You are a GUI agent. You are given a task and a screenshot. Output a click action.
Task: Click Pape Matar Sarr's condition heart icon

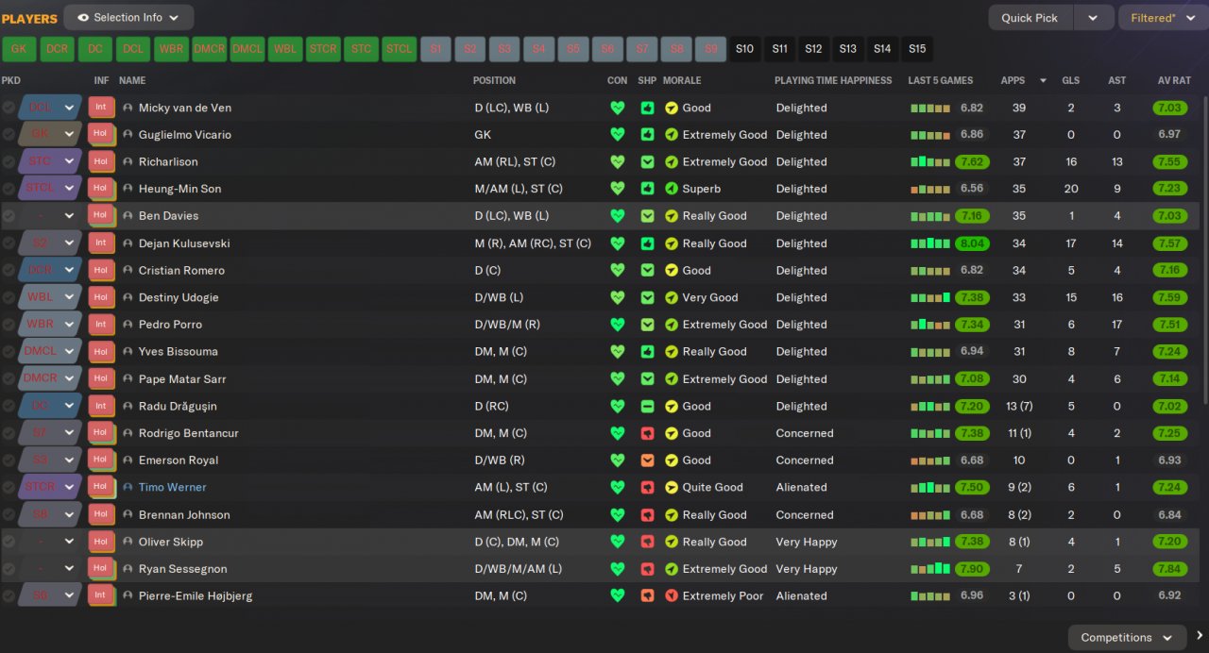pyautogui.click(x=618, y=379)
